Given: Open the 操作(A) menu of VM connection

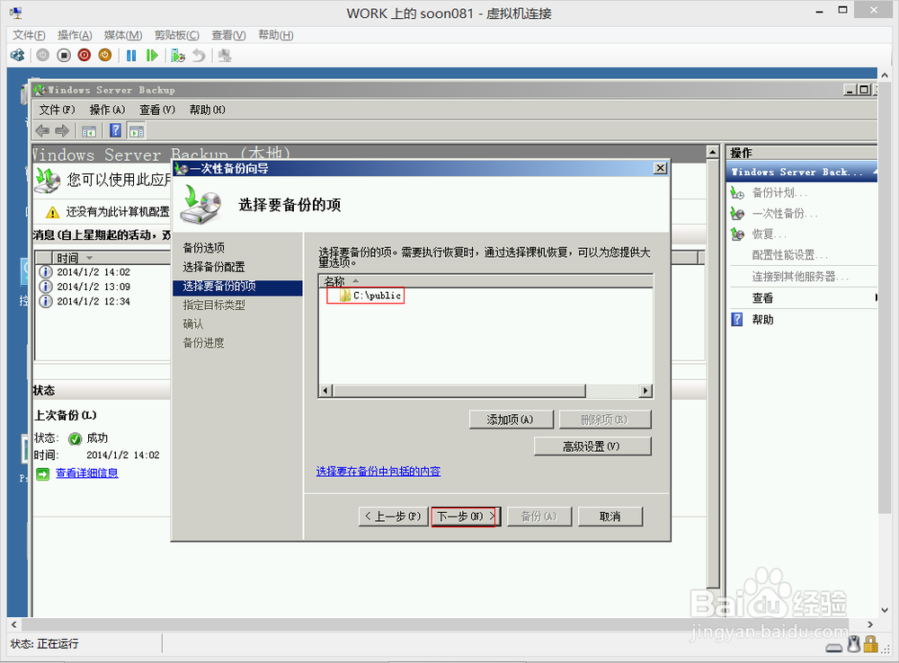Looking at the screenshot, I should coord(75,35).
